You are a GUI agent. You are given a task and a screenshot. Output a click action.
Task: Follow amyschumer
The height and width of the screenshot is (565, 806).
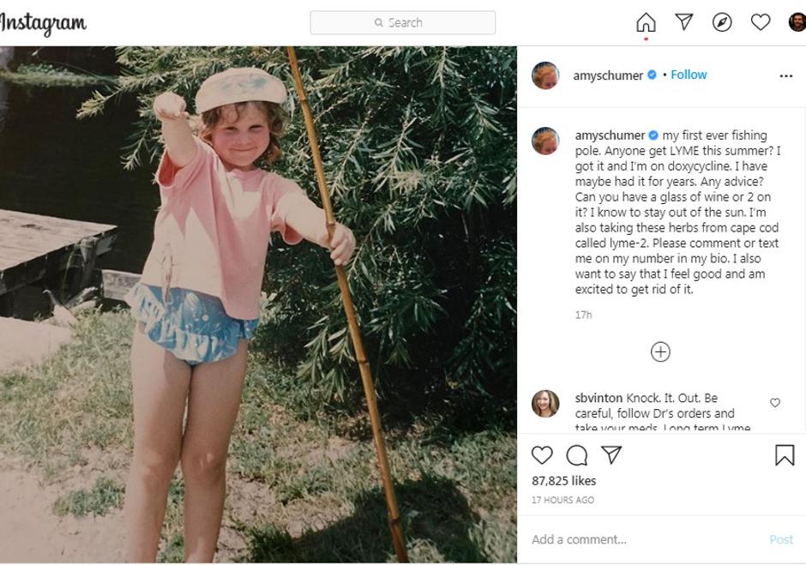click(x=689, y=75)
